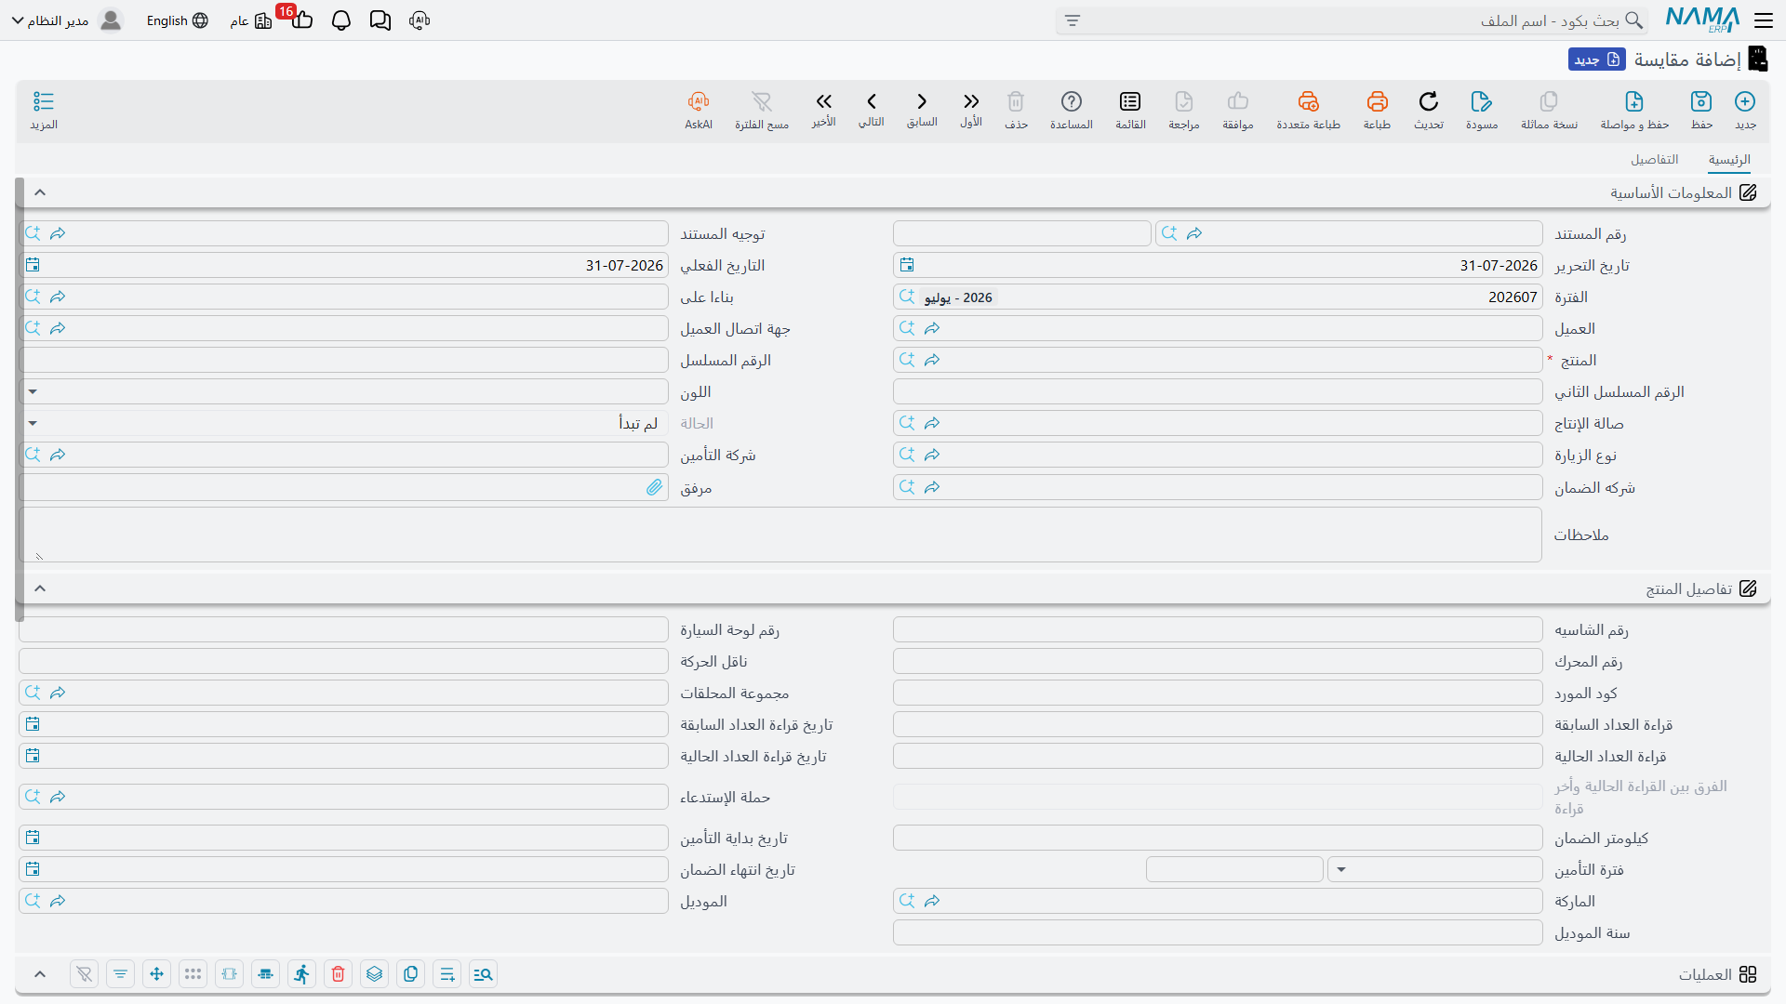
Task: Open calendar for تاريخ بداية التأمين
Action: tap(33, 839)
